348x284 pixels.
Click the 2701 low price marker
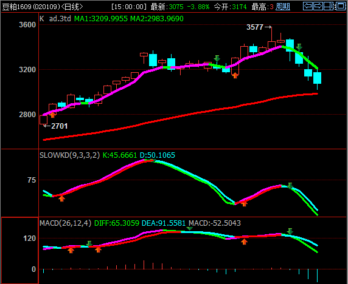[x=59, y=126]
